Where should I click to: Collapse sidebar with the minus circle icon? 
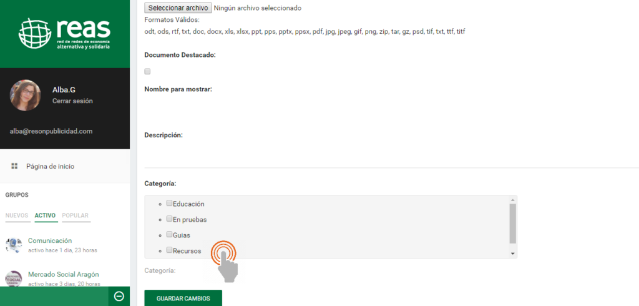pos(119,296)
